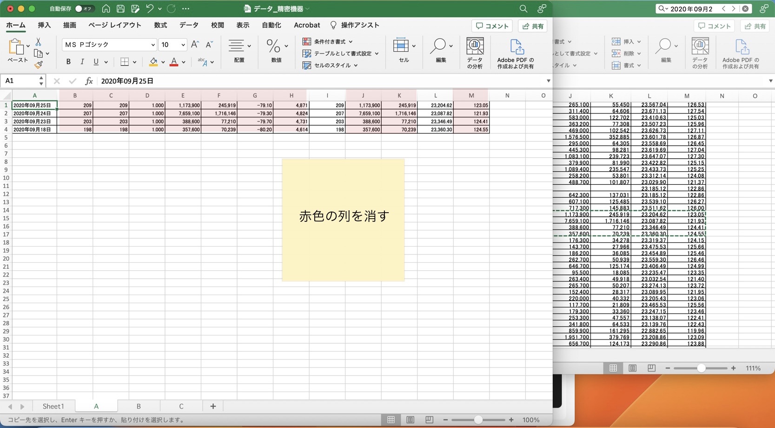
Task: Click 挿入 button in background window
Action: pos(626,41)
